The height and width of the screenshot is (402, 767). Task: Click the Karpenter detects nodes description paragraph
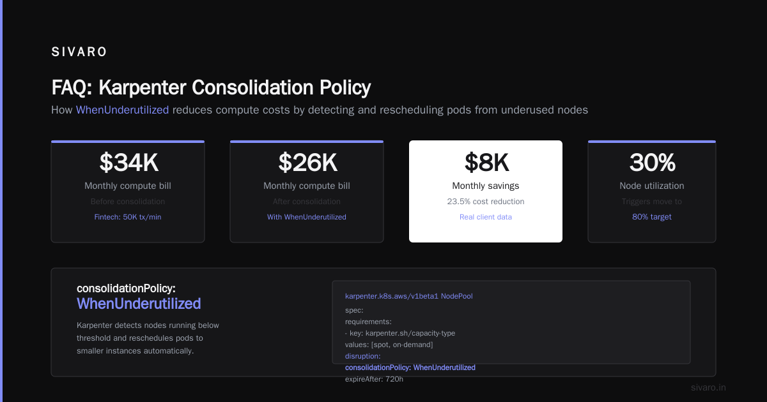pos(148,338)
